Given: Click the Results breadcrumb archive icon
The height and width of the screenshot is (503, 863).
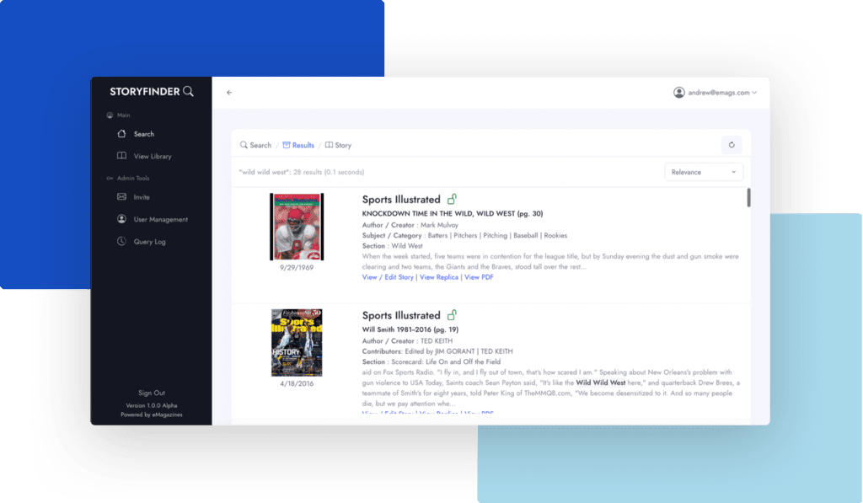Looking at the screenshot, I should (x=287, y=145).
